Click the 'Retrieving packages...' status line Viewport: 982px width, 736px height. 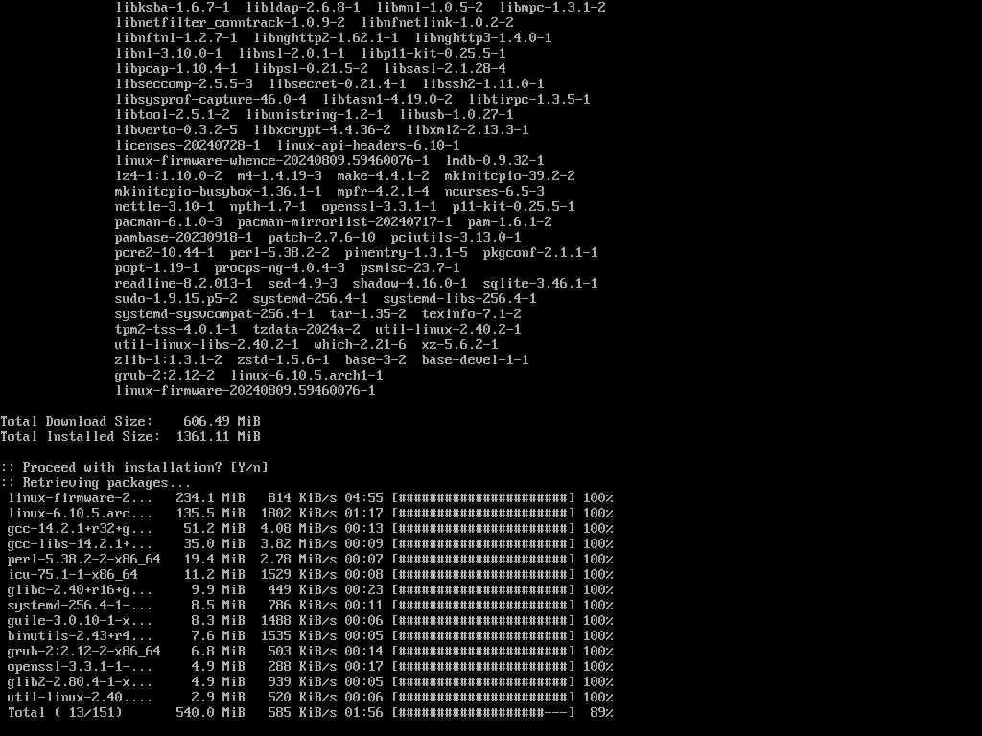[x=95, y=483]
